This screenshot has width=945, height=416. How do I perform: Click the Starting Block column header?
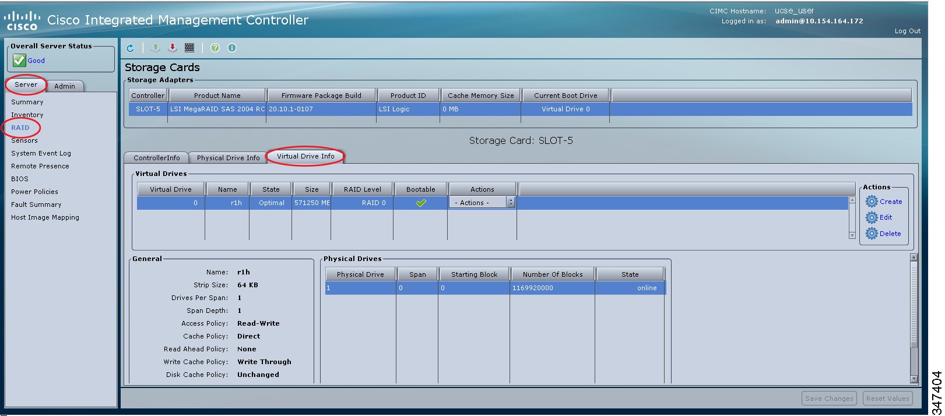pos(474,274)
